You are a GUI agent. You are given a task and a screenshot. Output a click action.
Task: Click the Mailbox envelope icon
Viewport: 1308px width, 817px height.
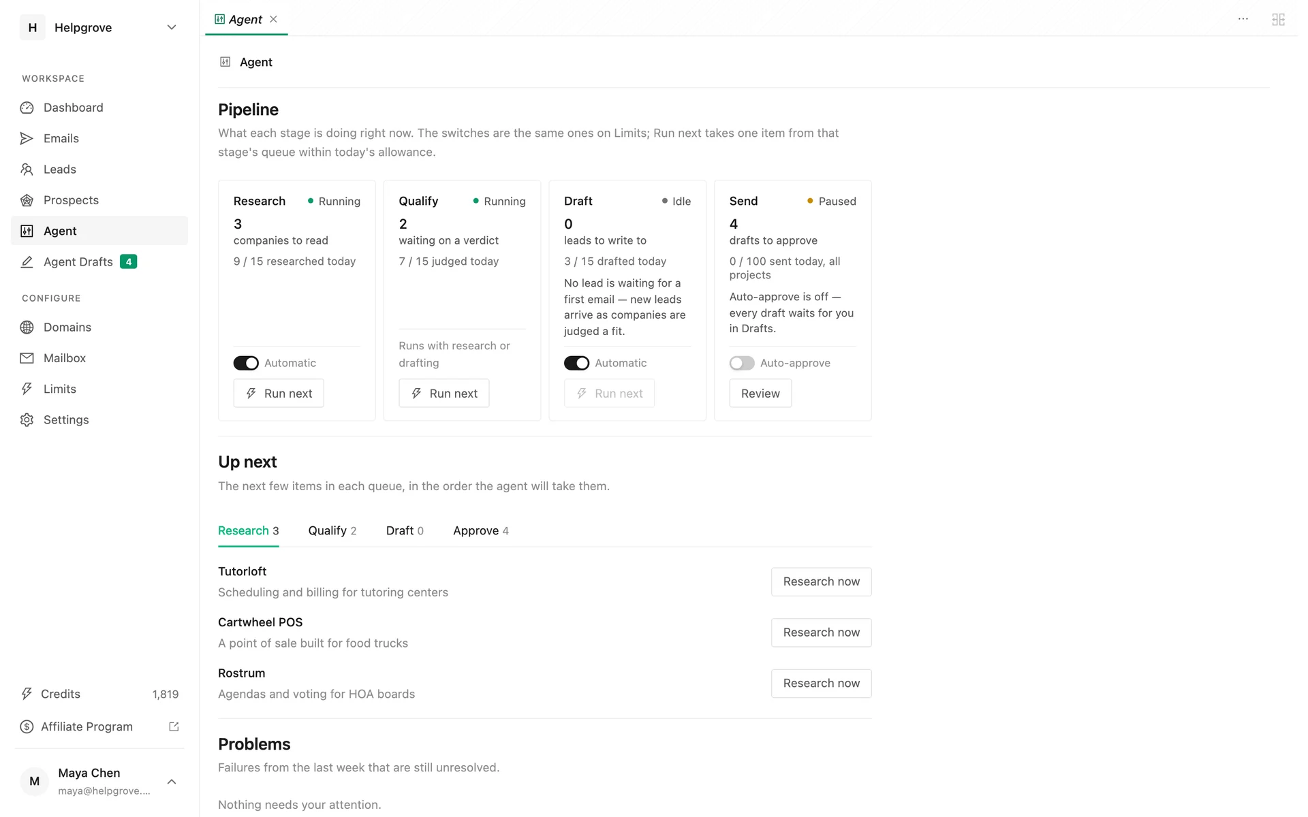pos(27,358)
